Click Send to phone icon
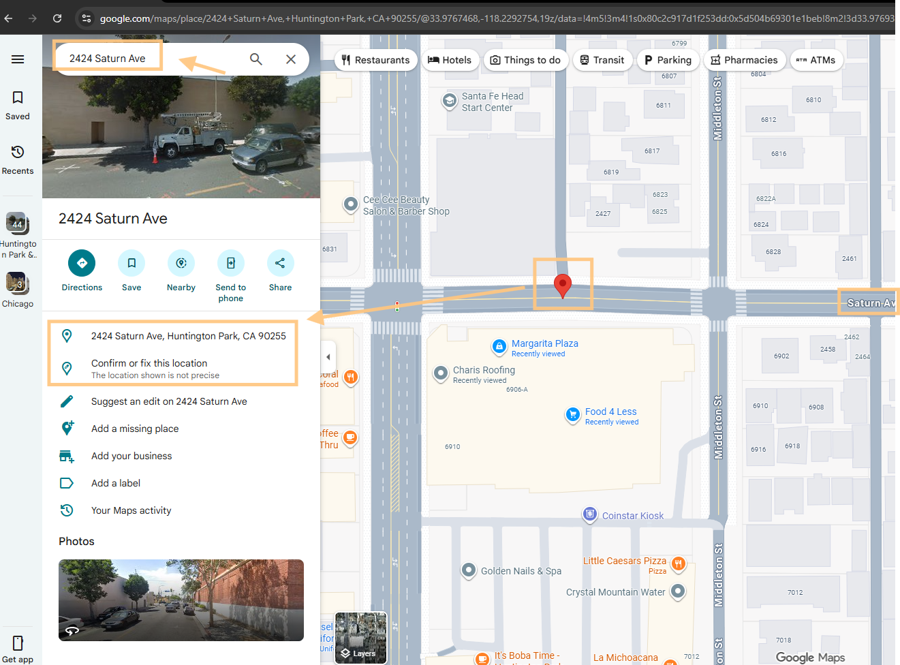The image size is (900, 665). (x=231, y=264)
